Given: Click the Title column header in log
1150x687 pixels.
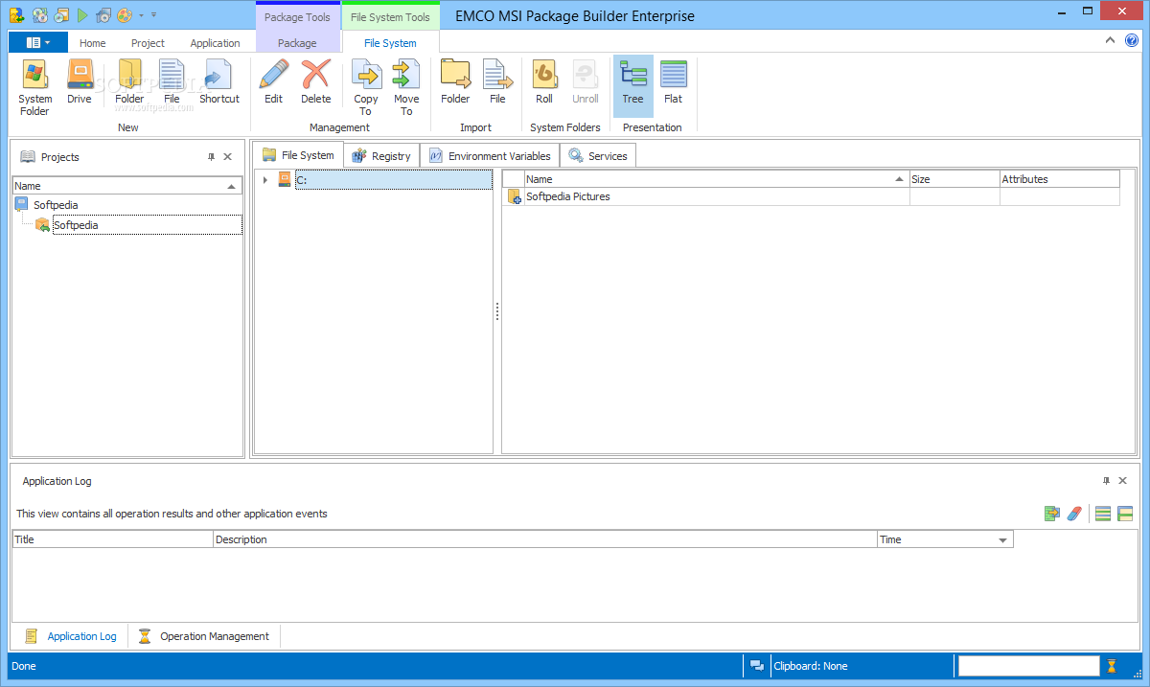Looking at the screenshot, I should [113, 539].
